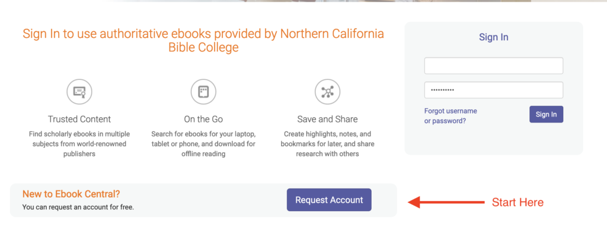Click the On the Go heading text
The height and width of the screenshot is (236, 607).
203,119
